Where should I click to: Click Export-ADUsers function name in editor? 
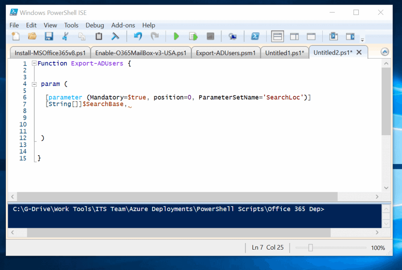pyautogui.click(x=97, y=63)
